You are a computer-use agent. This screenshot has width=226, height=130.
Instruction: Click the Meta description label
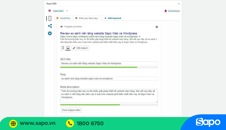[69, 87]
